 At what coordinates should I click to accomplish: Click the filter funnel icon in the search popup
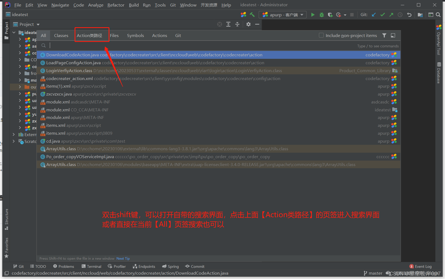(384, 35)
